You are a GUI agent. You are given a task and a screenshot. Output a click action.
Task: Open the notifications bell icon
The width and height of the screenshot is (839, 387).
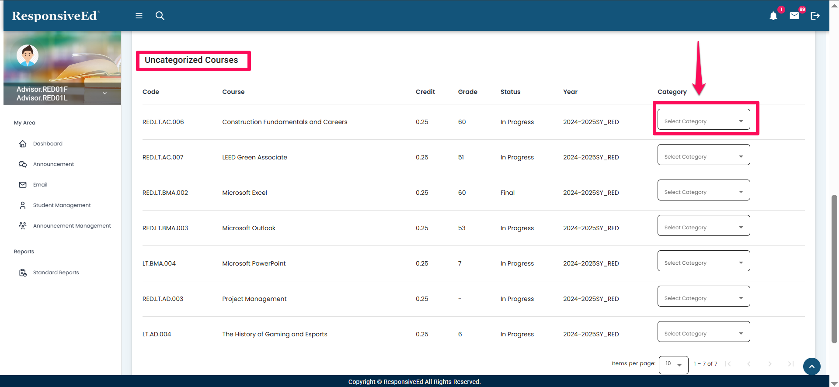coord(773,16)
